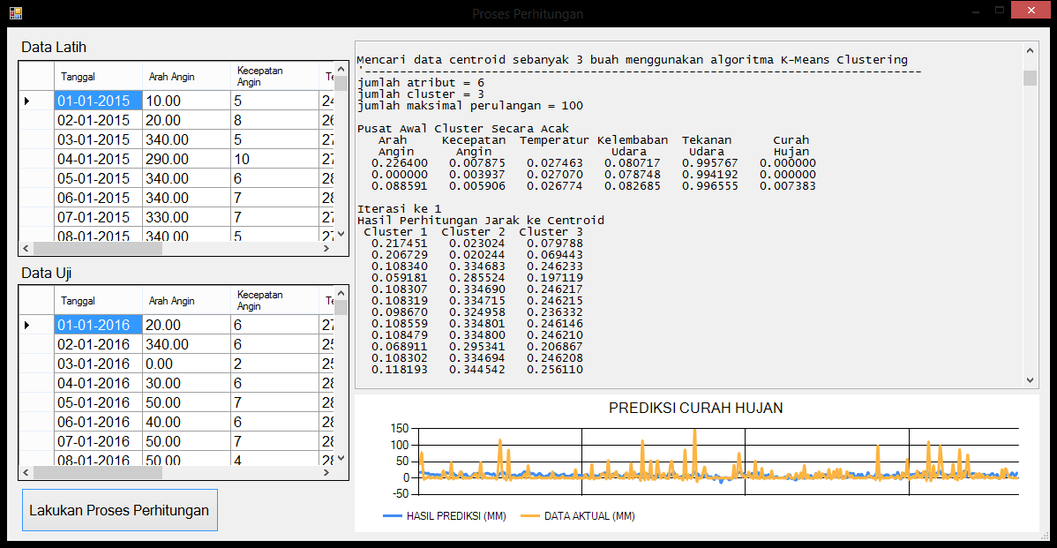Click the row header of the 05-01-2015 row
Viewport: 1057px width, 548px height.
pyautogui.click(x=36, y=178)
